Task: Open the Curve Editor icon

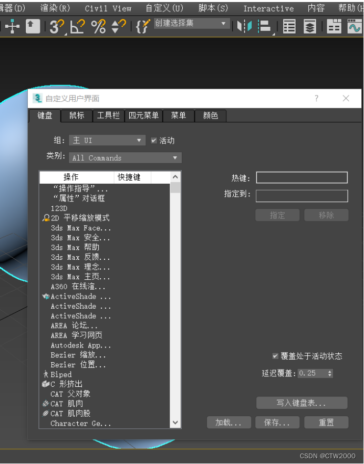Action: point(354,26)
